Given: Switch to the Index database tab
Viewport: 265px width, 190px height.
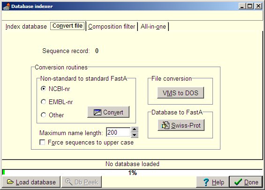Looking at the screenshot, I should 26,27.
